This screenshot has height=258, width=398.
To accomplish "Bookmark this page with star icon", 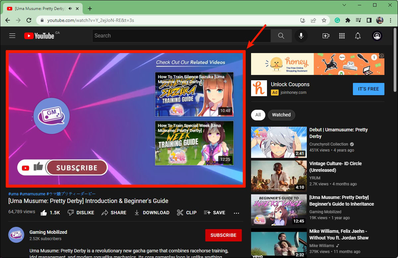I will [x=324, y=20].
